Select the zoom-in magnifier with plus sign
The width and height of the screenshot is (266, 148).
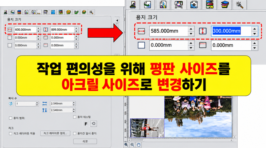coord(132,145)
